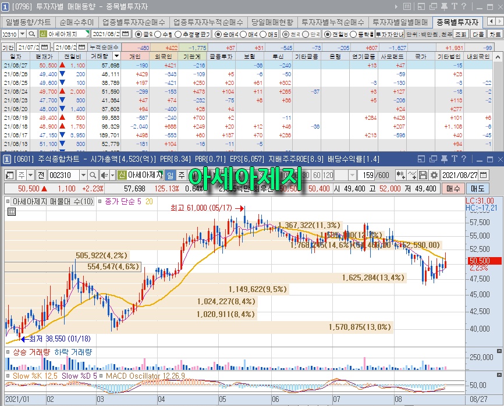Select the 매도 radio button
The height and width of the screenshot is (406, 504).
click(x=263, y=34)
